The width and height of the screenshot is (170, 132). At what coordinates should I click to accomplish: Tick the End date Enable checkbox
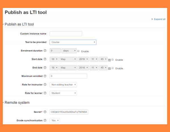pyautogui.click(x=113, y=68)
